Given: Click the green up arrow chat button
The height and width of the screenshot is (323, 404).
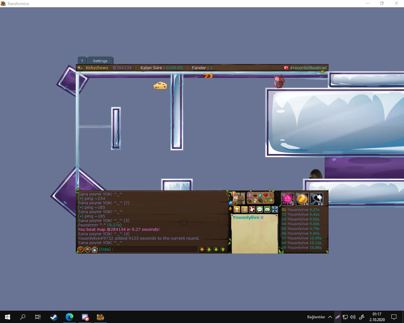Looking at the screenshot, I should coord(223,249).
